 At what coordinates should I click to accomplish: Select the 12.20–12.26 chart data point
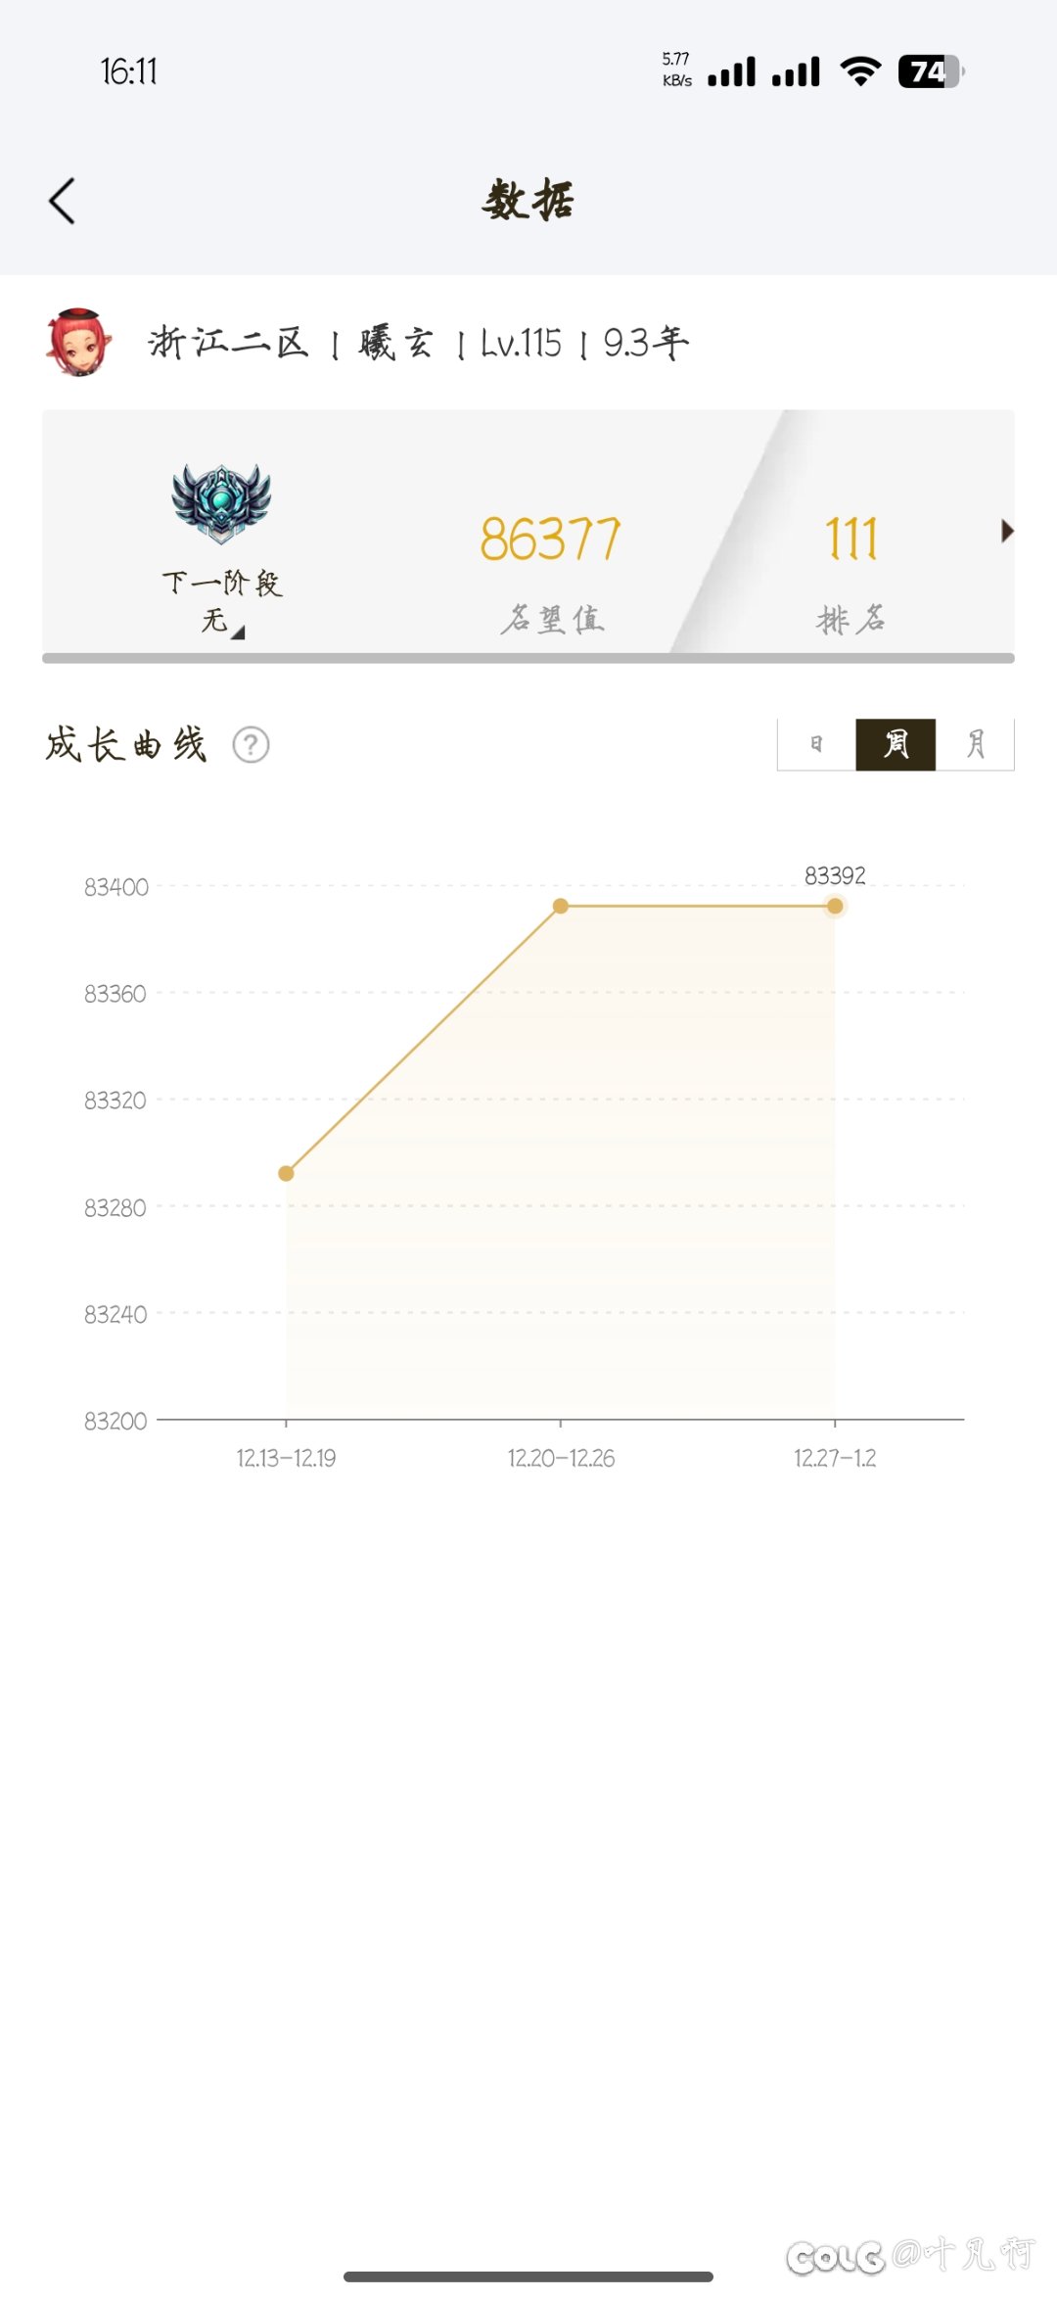[561, 907]
